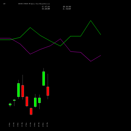This screenshot has height=131, width=131.
Task: Select the green candle for 13 Mar
Action: (19, 90)
